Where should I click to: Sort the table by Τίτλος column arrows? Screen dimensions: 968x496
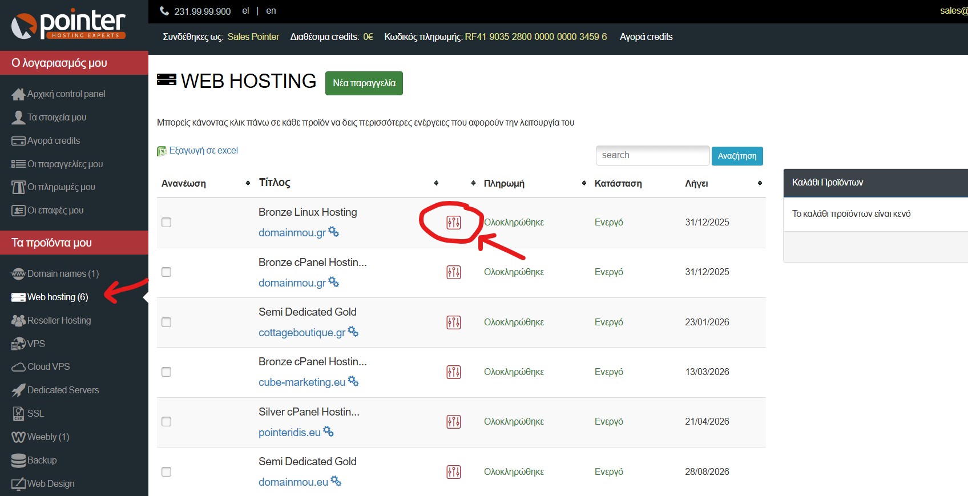coord(436,183)
